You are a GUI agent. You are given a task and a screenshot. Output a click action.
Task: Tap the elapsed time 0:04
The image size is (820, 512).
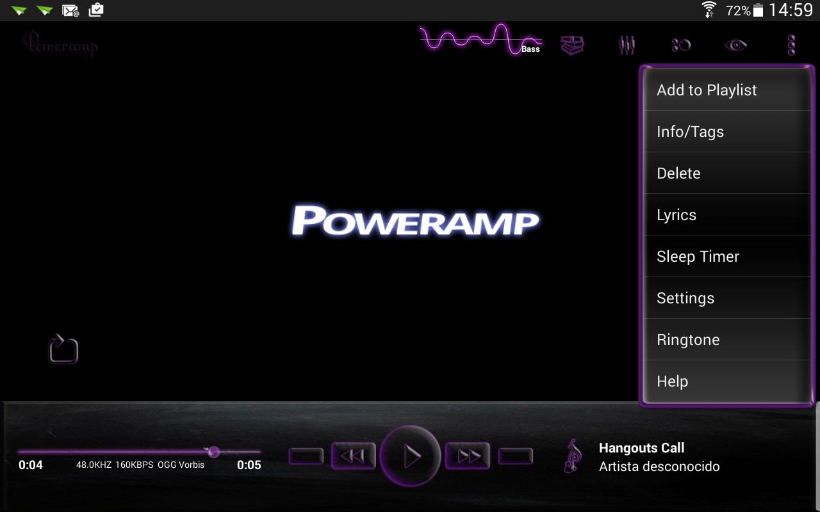[31, 465]
